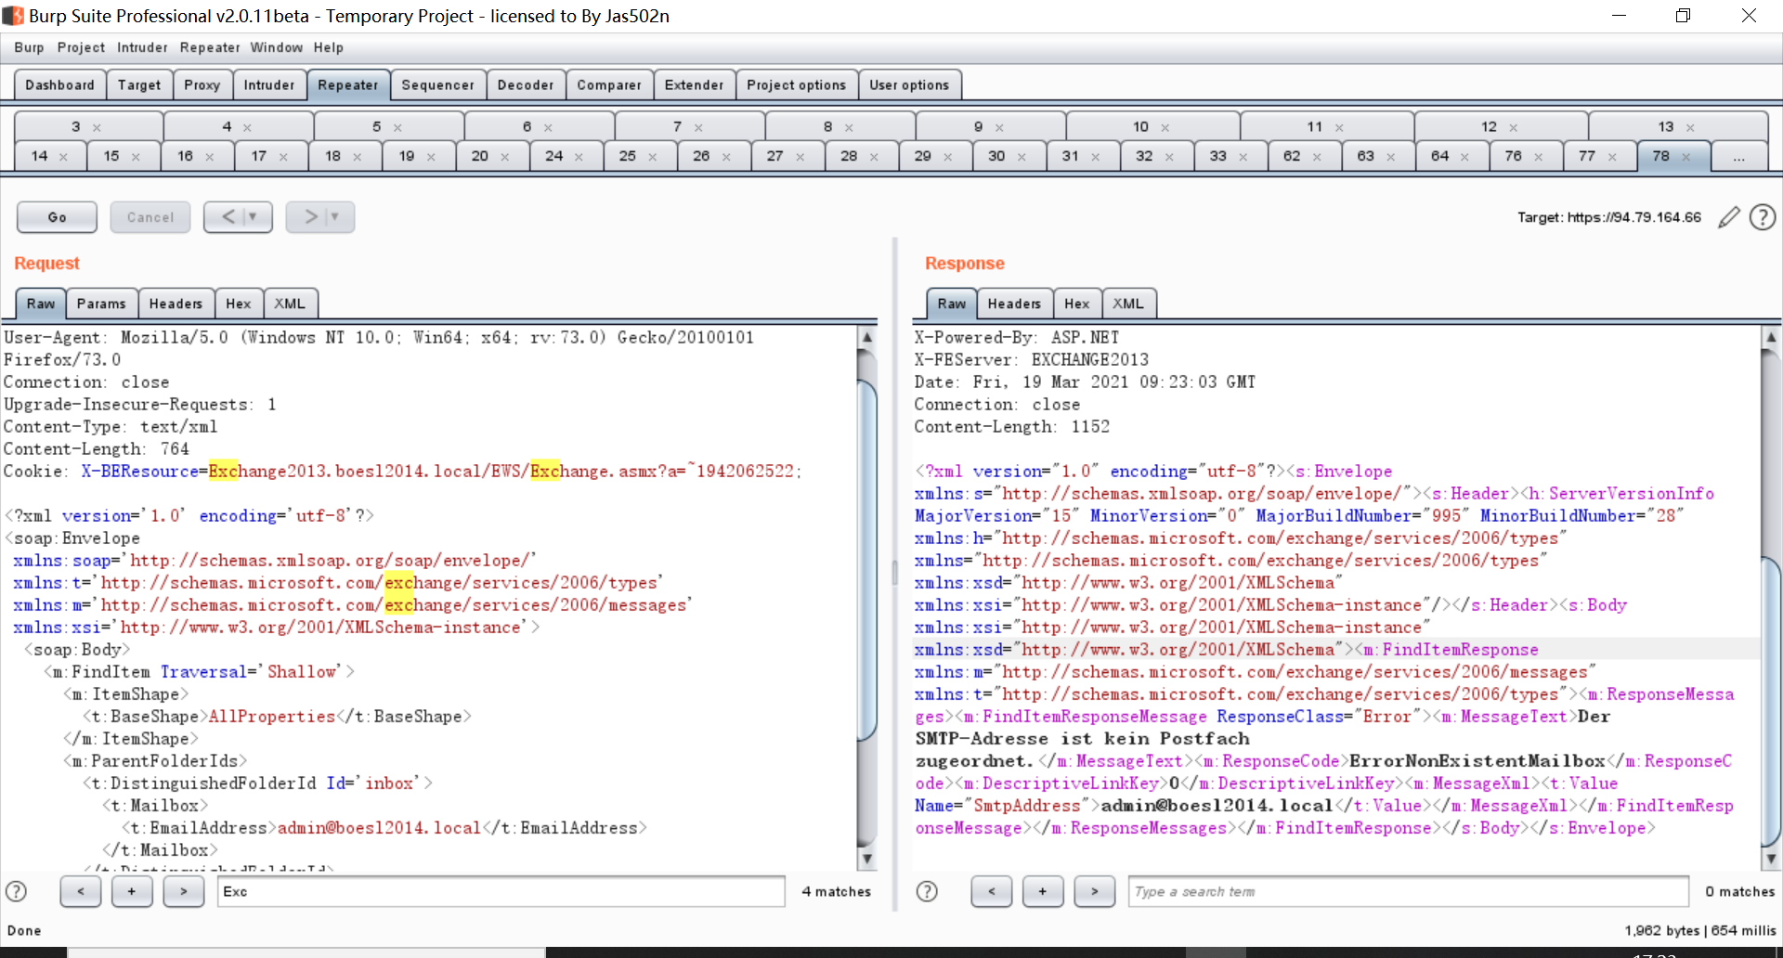
Task: Show request Hex view
Action: tap(238, 304)
